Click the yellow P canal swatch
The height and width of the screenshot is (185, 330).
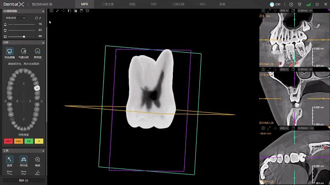click(39, 141)
